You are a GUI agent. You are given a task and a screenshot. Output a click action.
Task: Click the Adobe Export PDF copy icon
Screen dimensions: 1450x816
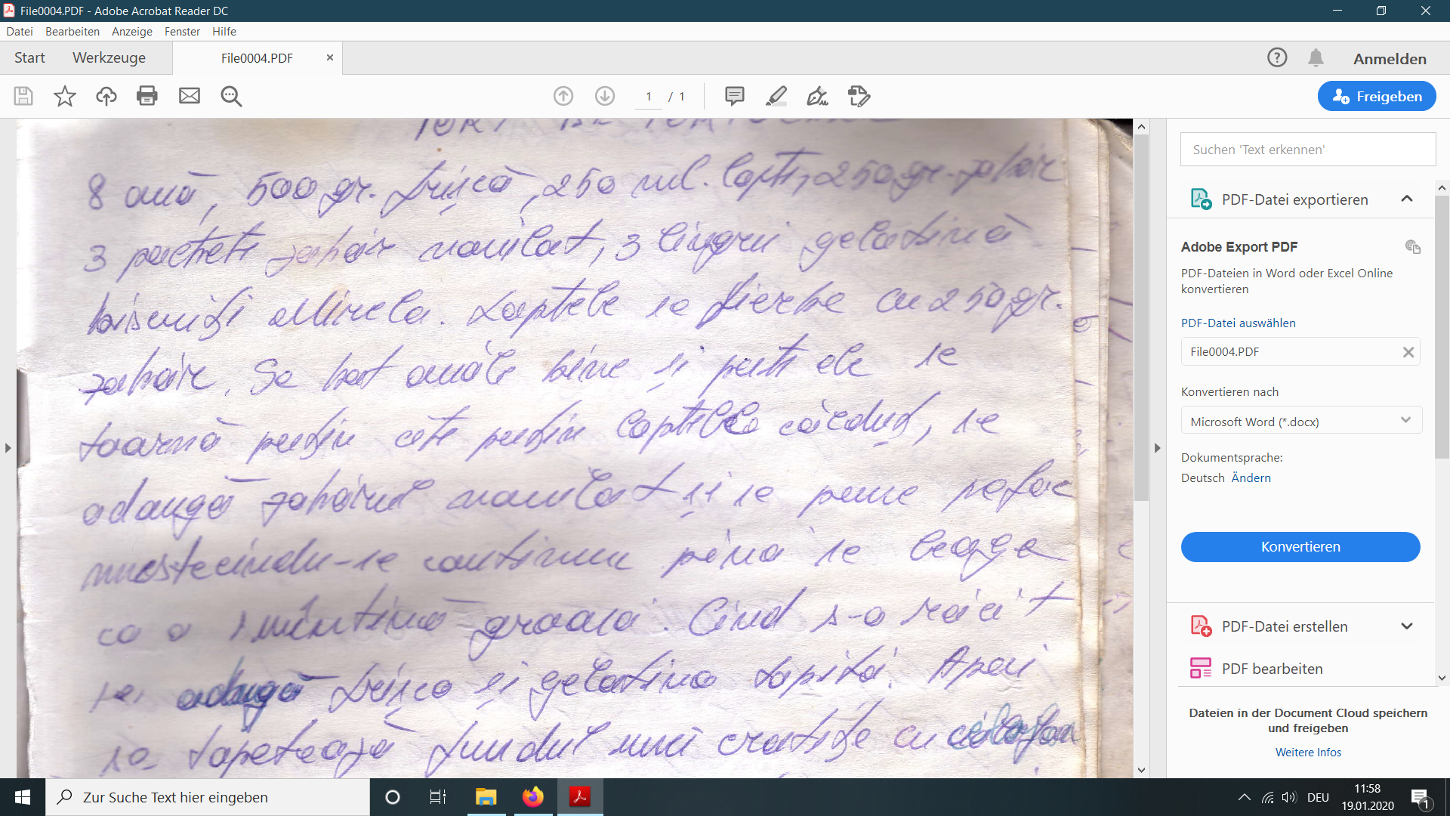click(1413, 247)
